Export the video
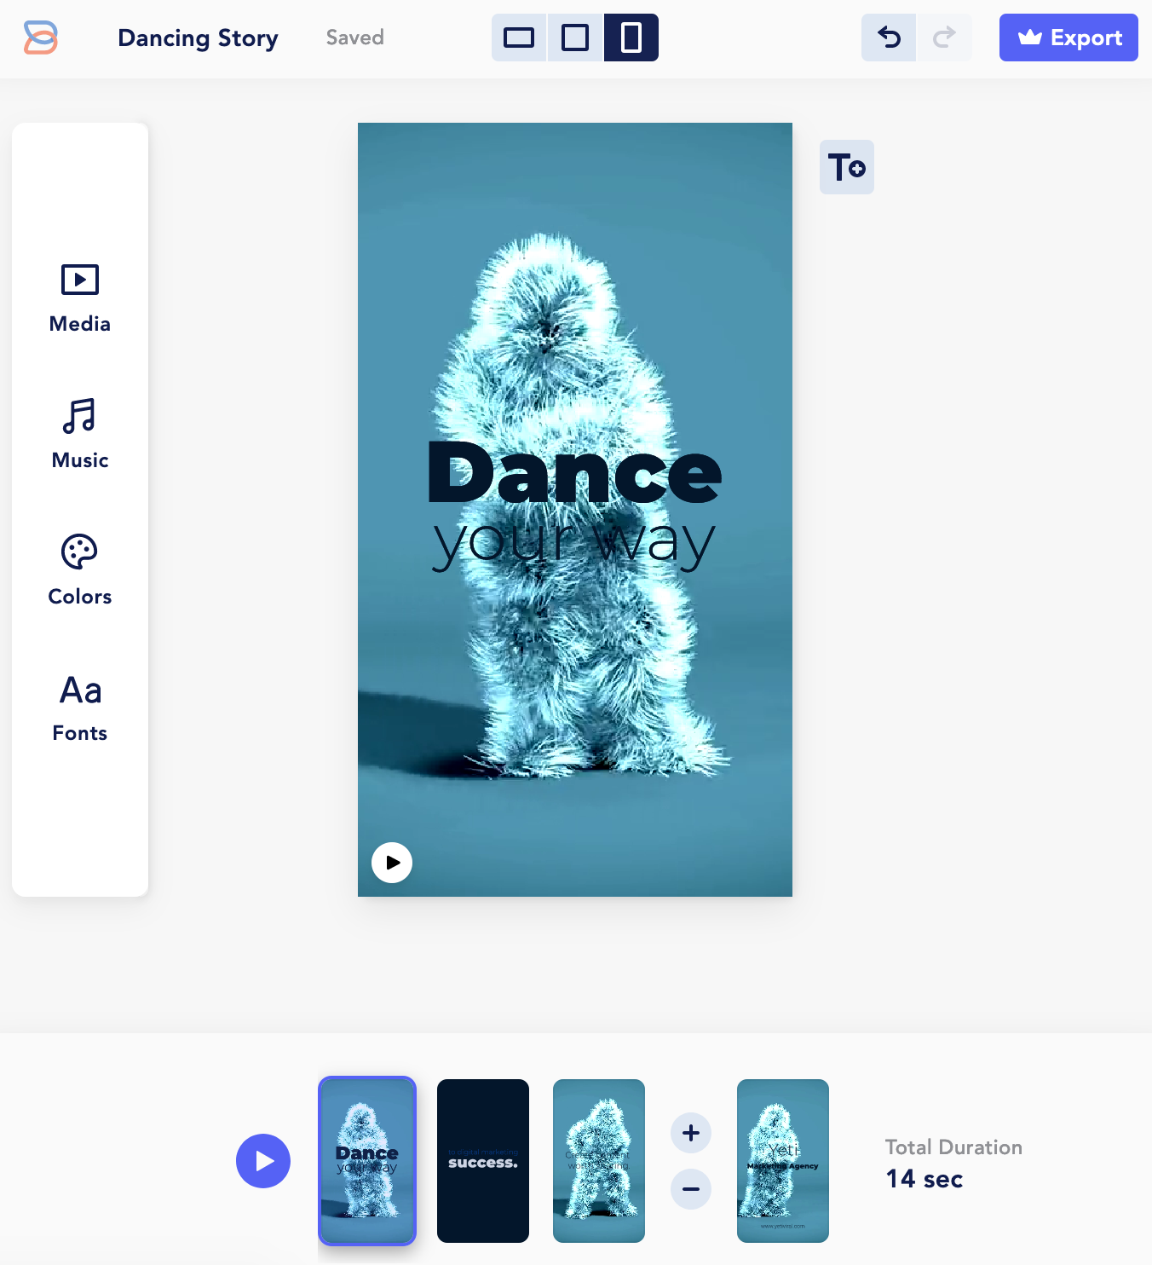Viewport: 1152px width, 1265px height. pos(1068,38)
